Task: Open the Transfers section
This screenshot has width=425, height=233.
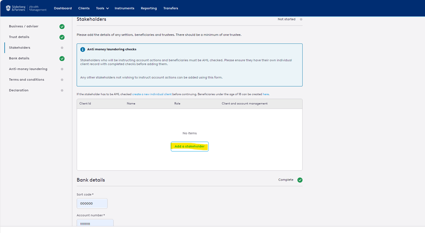Action: [170, 8]
